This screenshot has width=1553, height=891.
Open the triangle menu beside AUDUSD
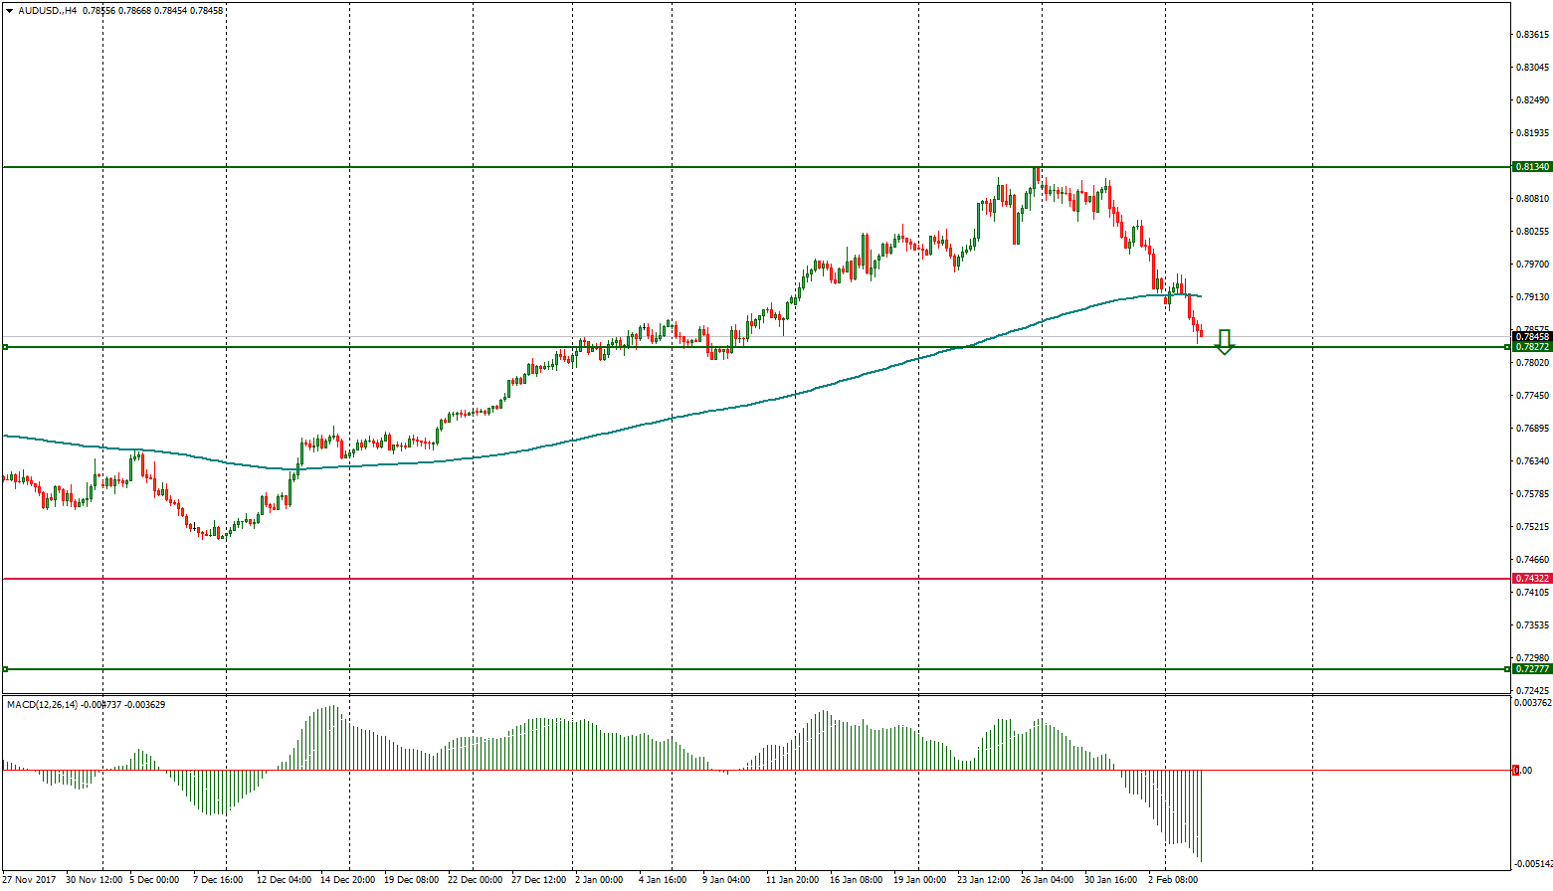click(9, 10)
